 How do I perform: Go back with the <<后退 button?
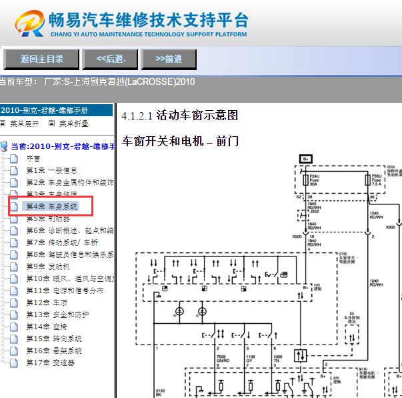click(x=110, y=59)
